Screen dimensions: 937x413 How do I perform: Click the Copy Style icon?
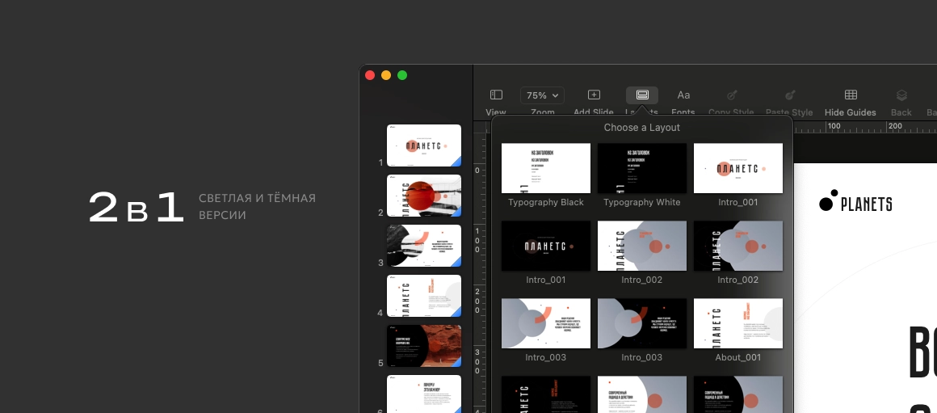pos(731,95)
